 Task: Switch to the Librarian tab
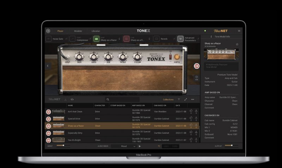(96, 31)
